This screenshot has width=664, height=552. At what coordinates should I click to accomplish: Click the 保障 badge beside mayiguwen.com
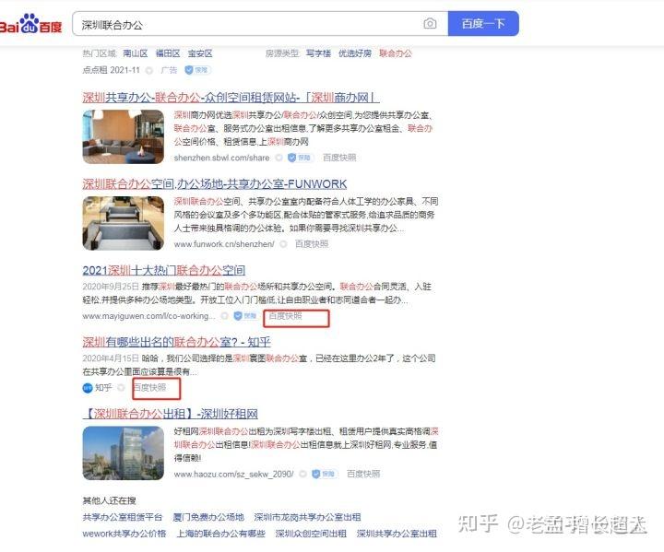coord(246,316)
